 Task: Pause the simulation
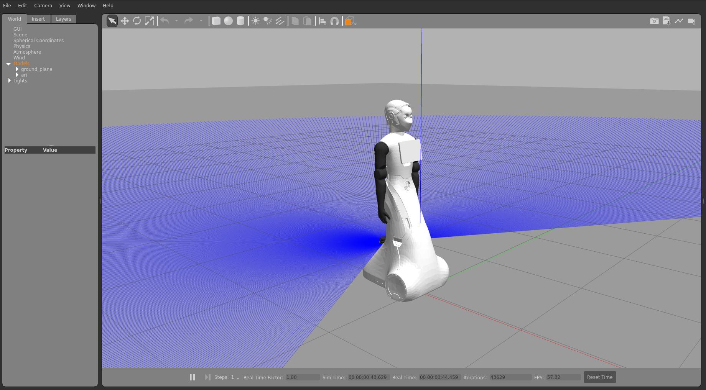192,377
